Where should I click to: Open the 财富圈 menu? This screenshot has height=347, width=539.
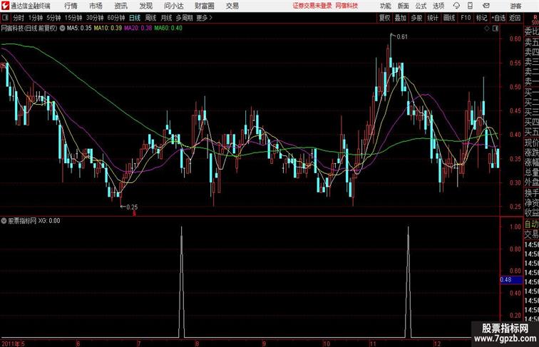tap(204, 6)
